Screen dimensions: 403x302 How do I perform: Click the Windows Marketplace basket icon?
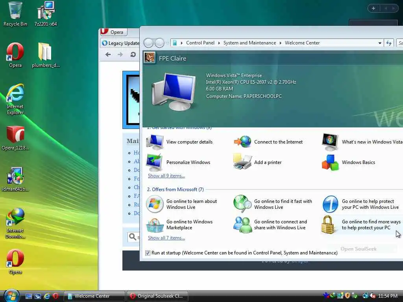(155, 225)
